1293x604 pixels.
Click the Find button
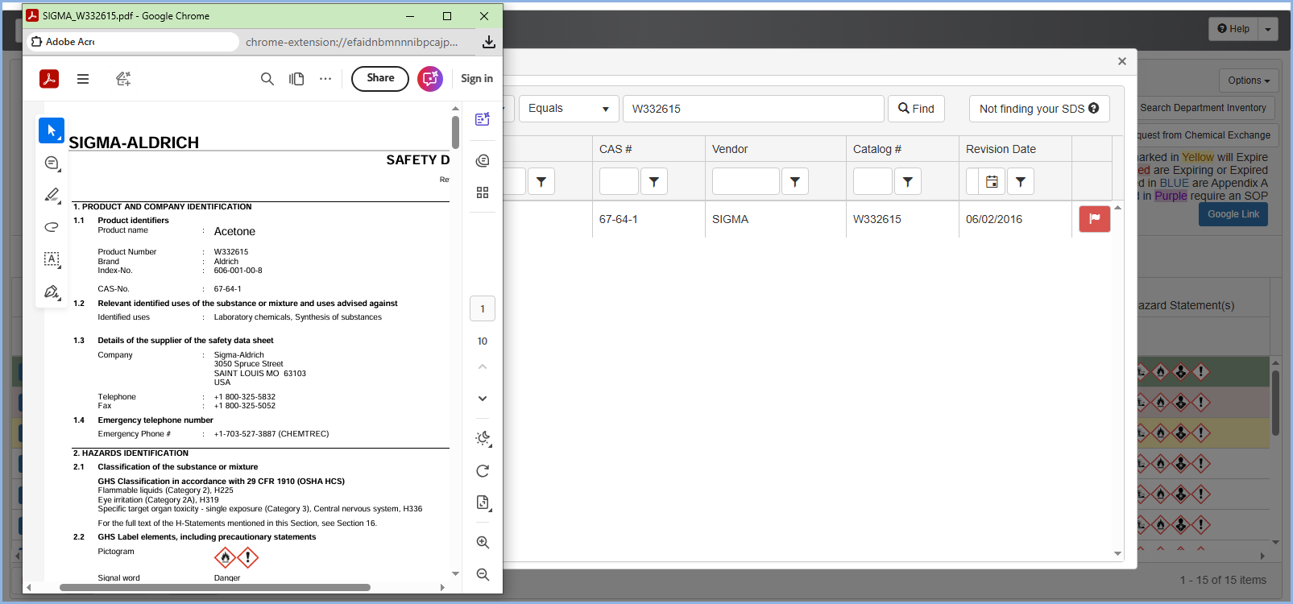point(916,109)
